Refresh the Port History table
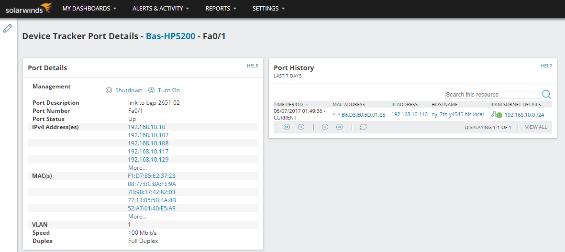This screenshot has width=565, height=252. (363, 127)
